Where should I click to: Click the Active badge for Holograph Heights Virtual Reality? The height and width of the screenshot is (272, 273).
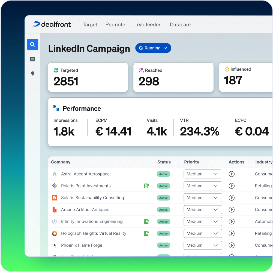coord(163,233)
